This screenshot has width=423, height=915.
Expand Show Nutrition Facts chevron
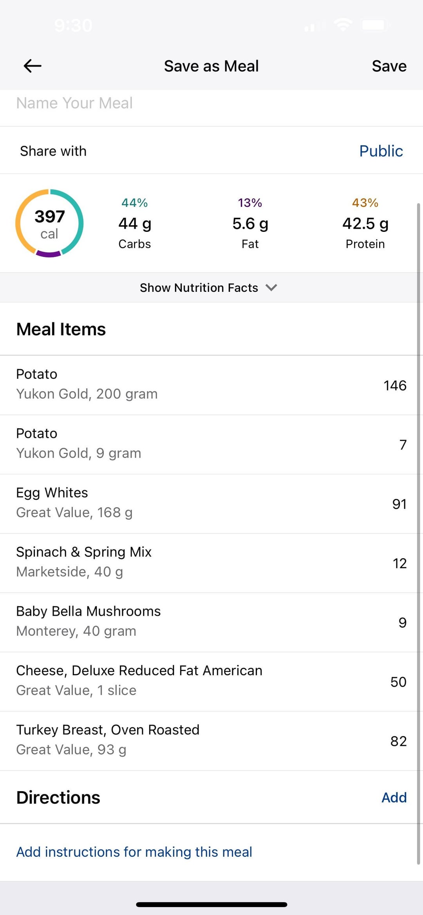tap(271, 288)
